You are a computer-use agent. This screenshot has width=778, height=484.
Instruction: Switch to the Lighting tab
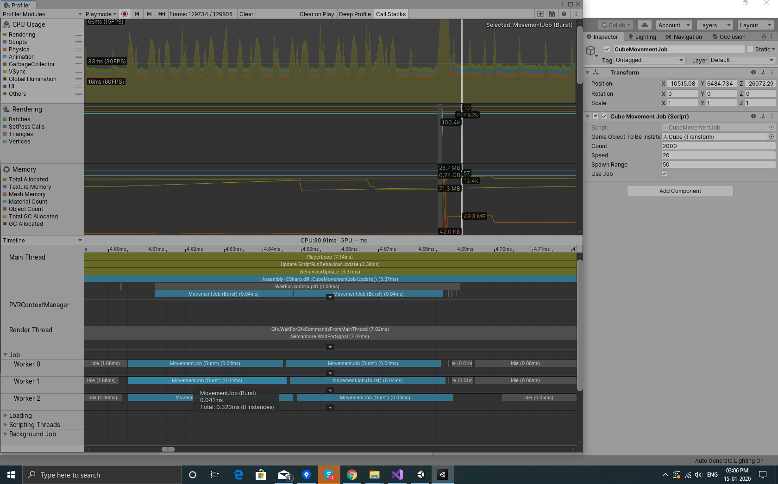pyautogui.click(x=642, y=37)
